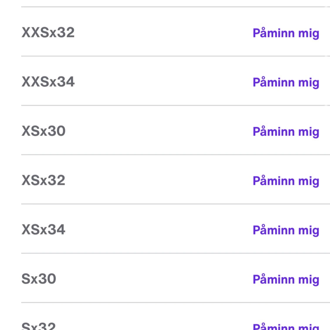Select the cut-off Sx32 size label

tap(39, 326)
